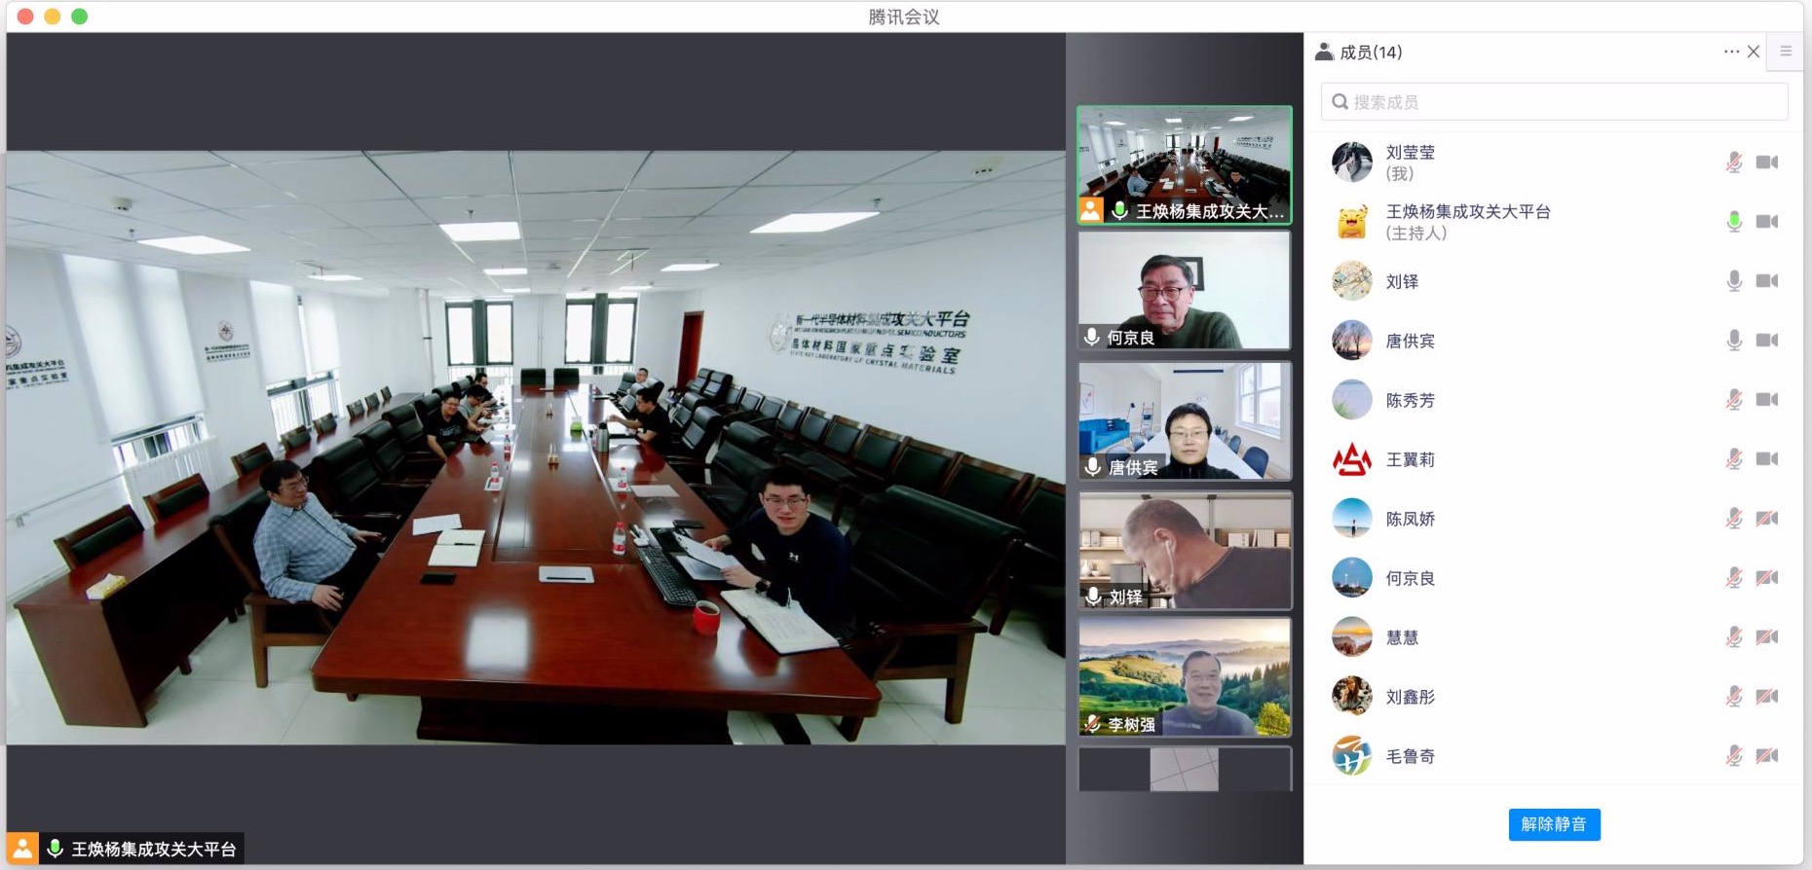Select 李树强 video thumbnail
This screenshot has height=870, width=1812.
tap(1184, 676)
